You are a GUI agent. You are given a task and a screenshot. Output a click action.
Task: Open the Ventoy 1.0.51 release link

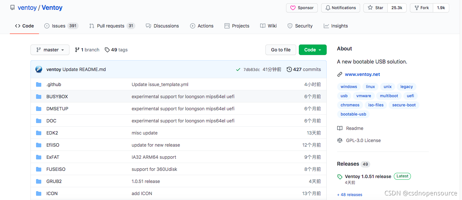coord(368,176)
